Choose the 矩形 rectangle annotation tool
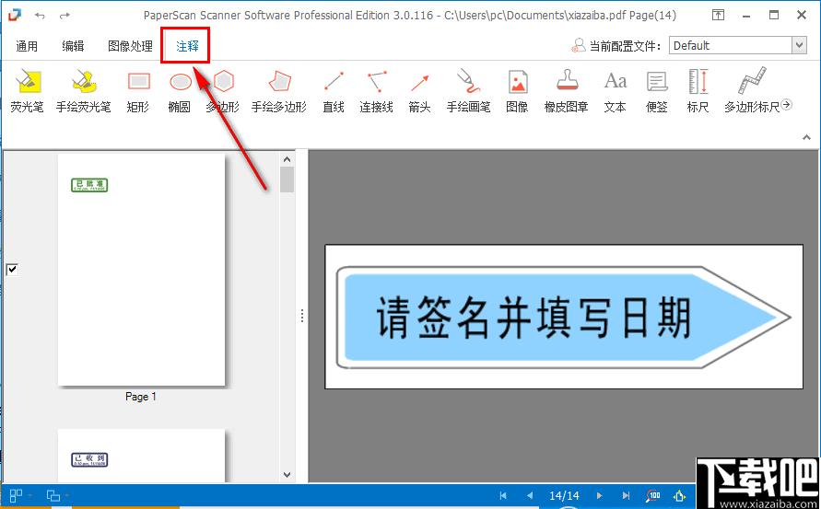 coord(138,91)
